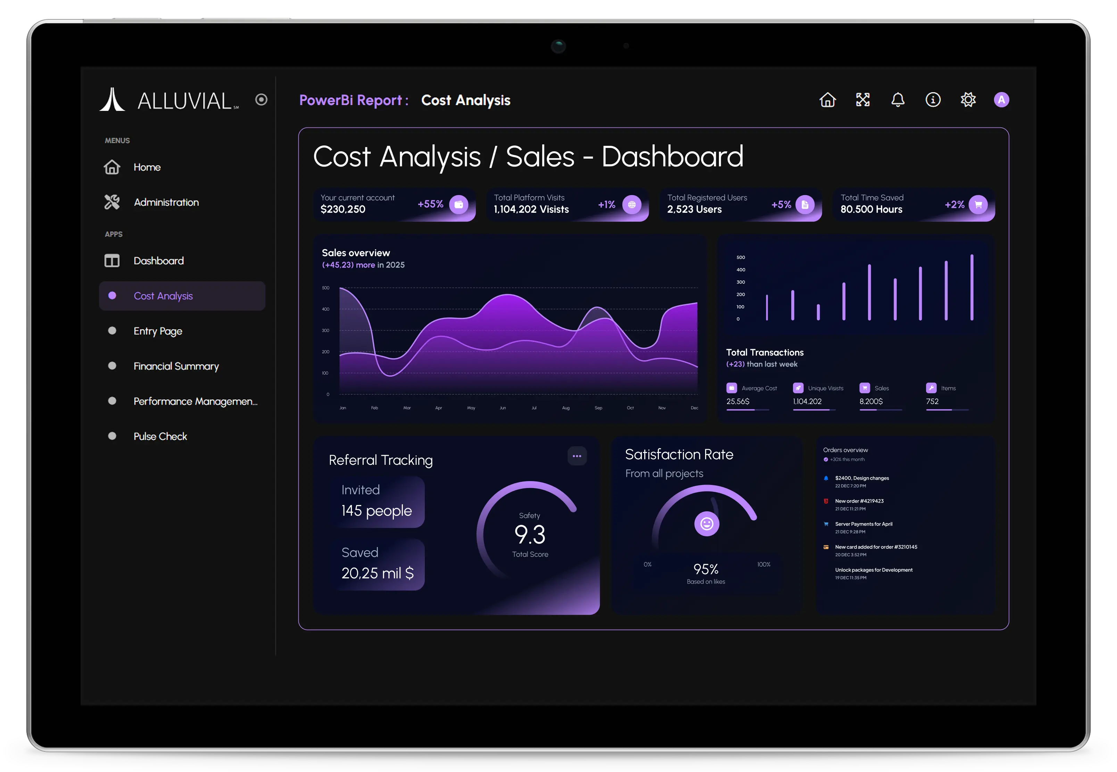Open fullscreen expand icon in header

863,100
